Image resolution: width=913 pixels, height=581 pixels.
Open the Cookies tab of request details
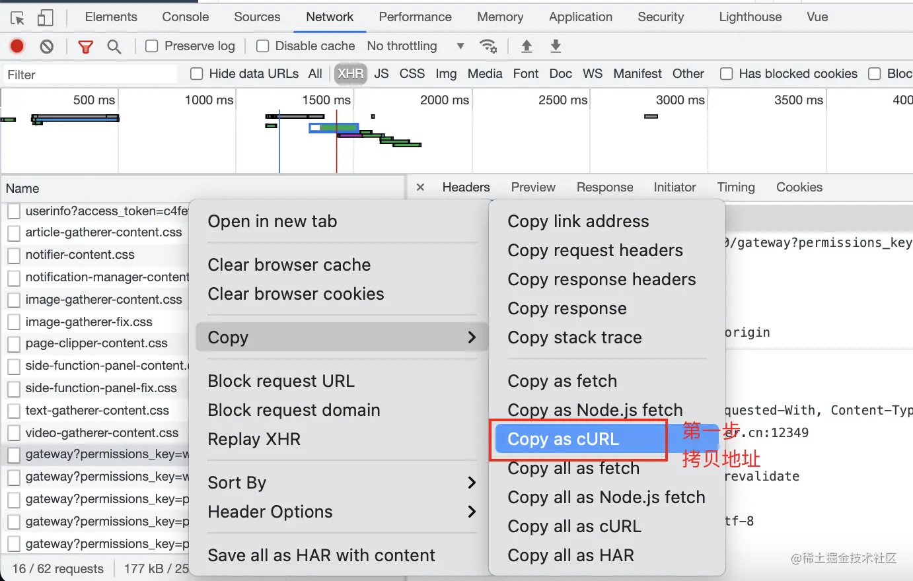pyautogui.click(x=799, y=188)
